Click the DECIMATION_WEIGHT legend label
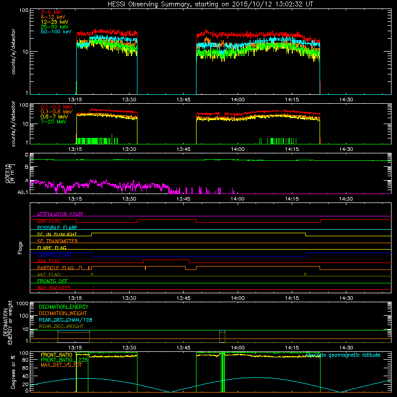The width and height of the screenshot is (397, 397). [63, 313]
